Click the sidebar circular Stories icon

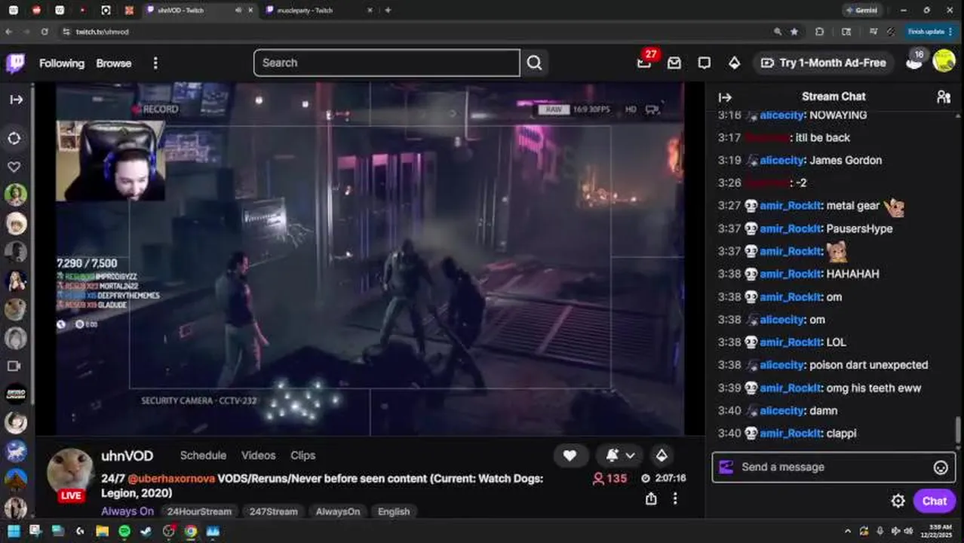[x=15, y=138]
